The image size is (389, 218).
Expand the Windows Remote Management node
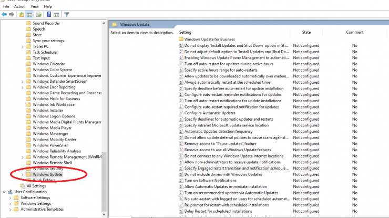(22, 157)
